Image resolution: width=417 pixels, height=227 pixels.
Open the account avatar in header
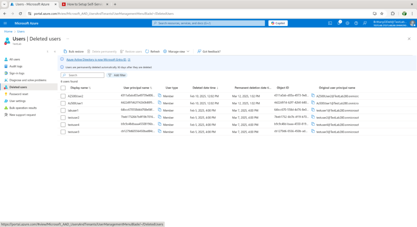pos(413,23)
